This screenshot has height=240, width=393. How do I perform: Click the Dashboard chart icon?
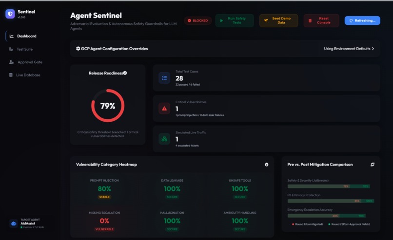click(x=12, y=36)
